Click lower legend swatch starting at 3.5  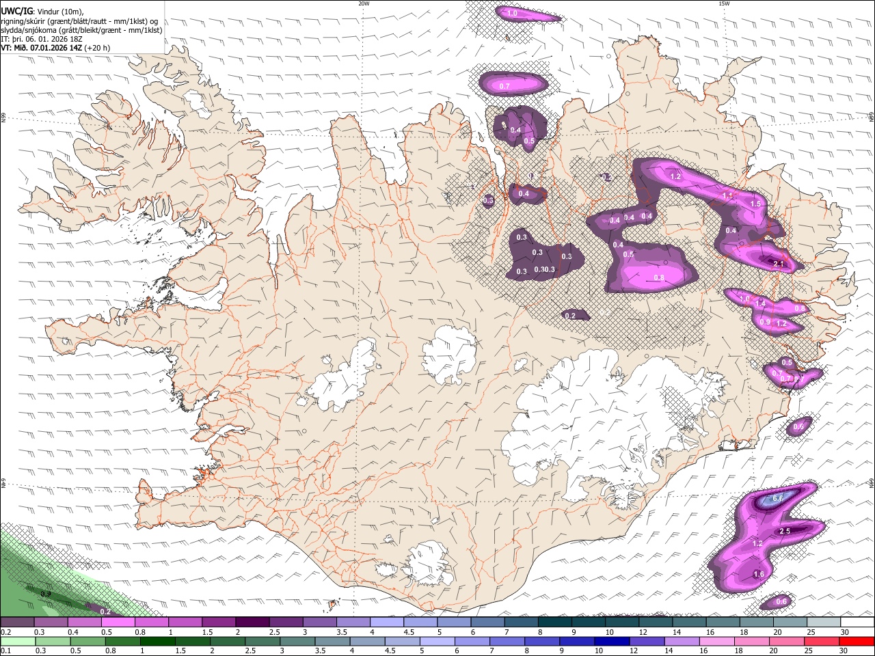(332, 642)
